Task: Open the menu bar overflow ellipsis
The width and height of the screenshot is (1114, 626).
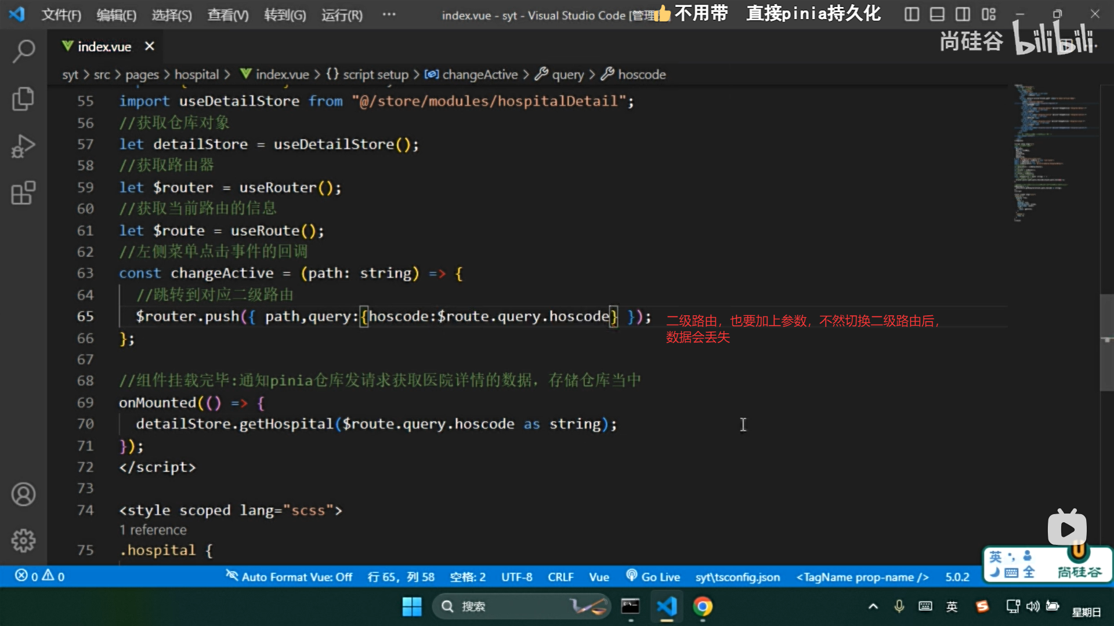Action: click(x=389, y=14)
